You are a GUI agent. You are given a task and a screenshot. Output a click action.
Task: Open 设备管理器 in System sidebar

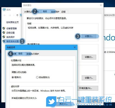(x=11, y=28)
